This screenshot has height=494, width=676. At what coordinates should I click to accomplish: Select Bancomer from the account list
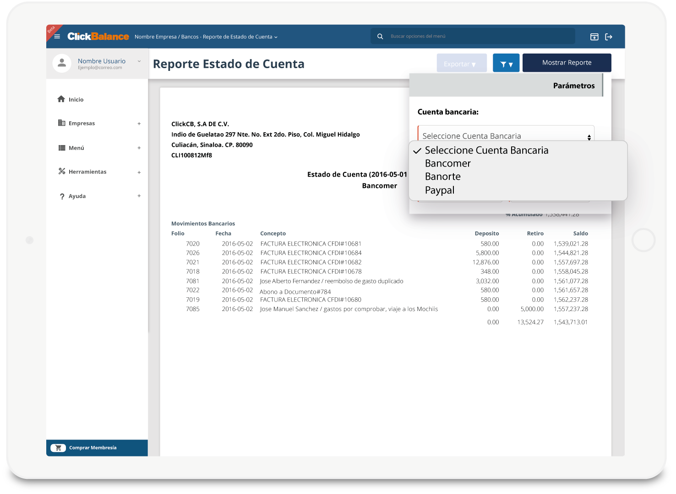pos(447,163)
